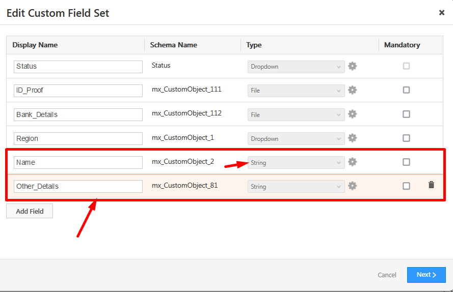Screen dimensions: 453x292
Task: Click the Add Field button
Action: [x=30, y=211]
